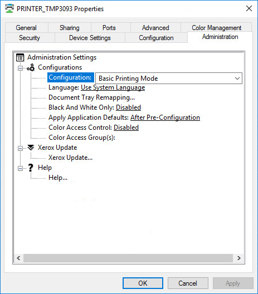Click the Cancel button
Image resolution: width=258 pixels, height=294 pixels.
[x=188, y=283]
